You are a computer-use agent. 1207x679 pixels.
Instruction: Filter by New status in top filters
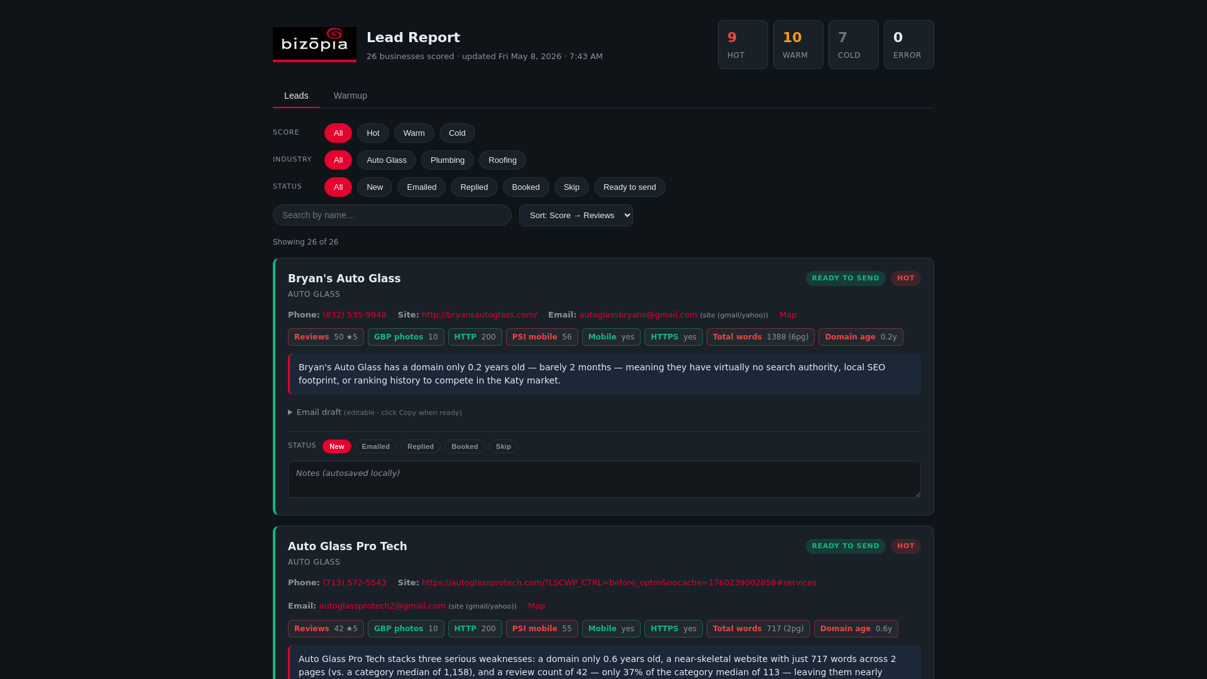pyautogui.click(x=375, y=187)
